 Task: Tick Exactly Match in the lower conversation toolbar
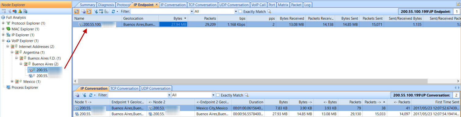(x=218, y=95)
